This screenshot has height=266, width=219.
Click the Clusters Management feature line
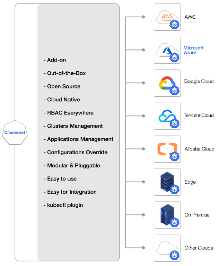click(73, 126)
